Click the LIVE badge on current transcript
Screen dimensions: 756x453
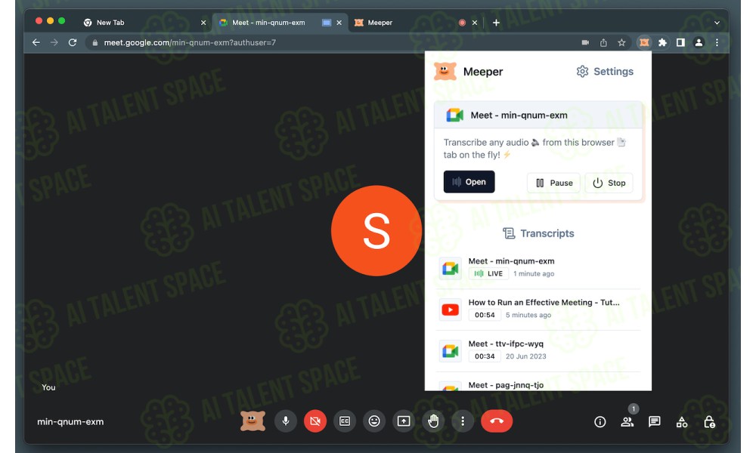pos(488,273)
